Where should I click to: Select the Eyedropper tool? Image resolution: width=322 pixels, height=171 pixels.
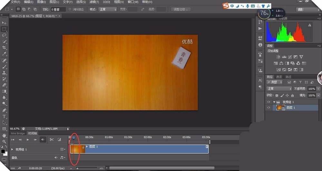pos(4,54)
